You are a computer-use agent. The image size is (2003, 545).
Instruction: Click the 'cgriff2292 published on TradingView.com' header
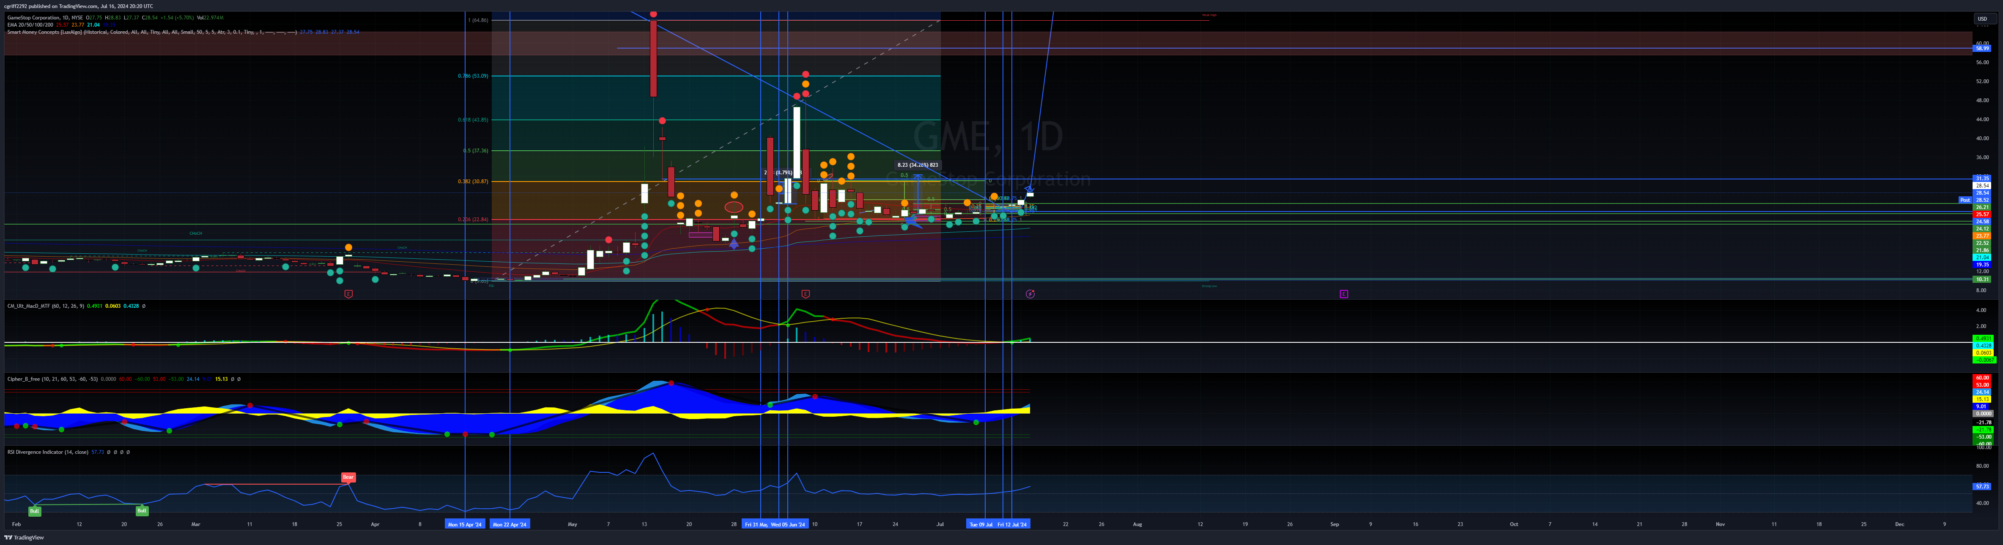tap(79, 6)
